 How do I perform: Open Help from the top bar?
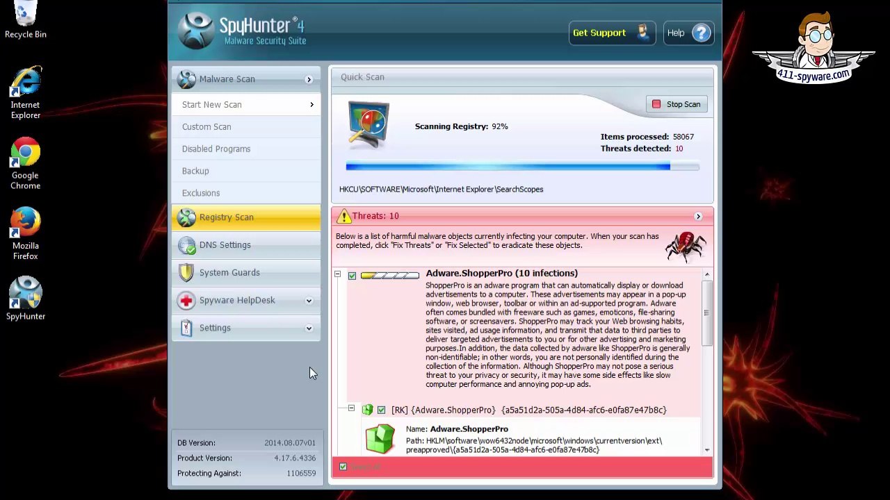(x=688, y=33)
